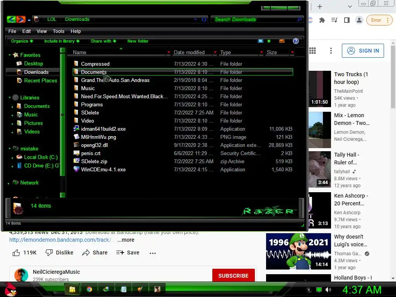The width and height of the screenshot is (396, 297).
Task: Select Local Disk (C:) in sidebar
Action: 41,157
